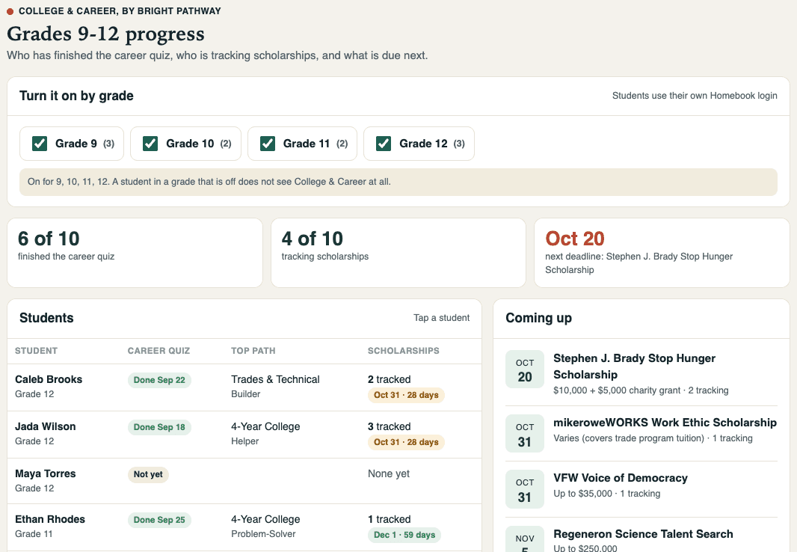The width and height of the screenshot is (797, 552).
Task: Open mikeroweWORKS Work Ethic Scholarship item
Action: (641, 433)
